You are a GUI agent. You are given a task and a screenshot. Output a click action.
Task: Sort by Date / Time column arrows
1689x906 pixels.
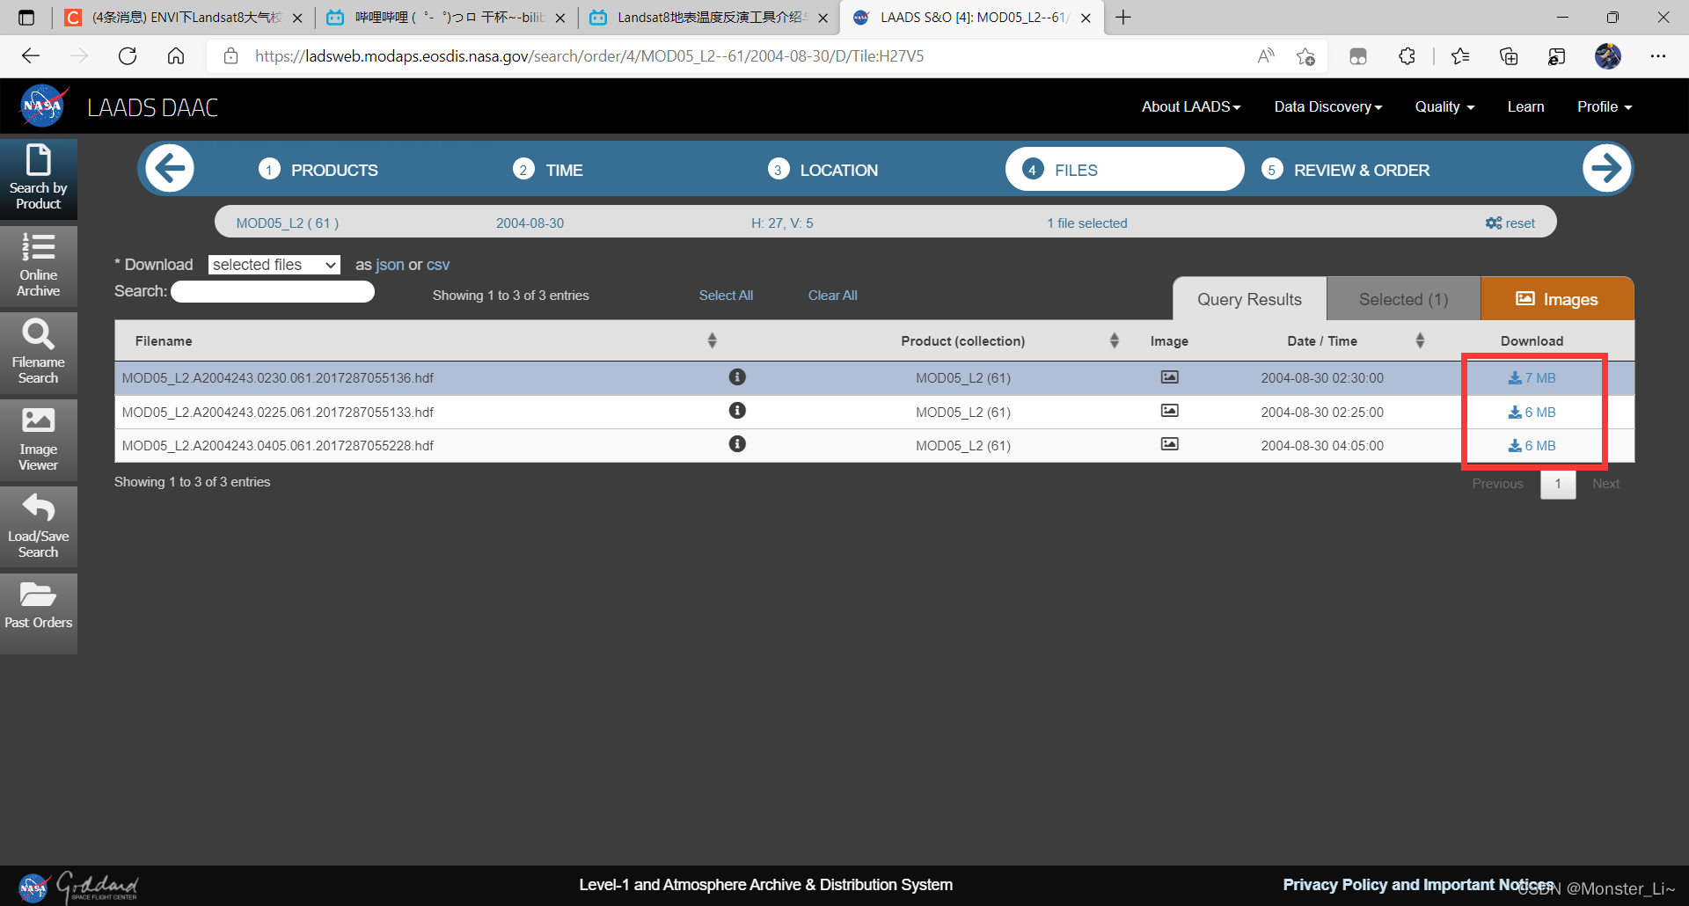tap(1420, 341)
